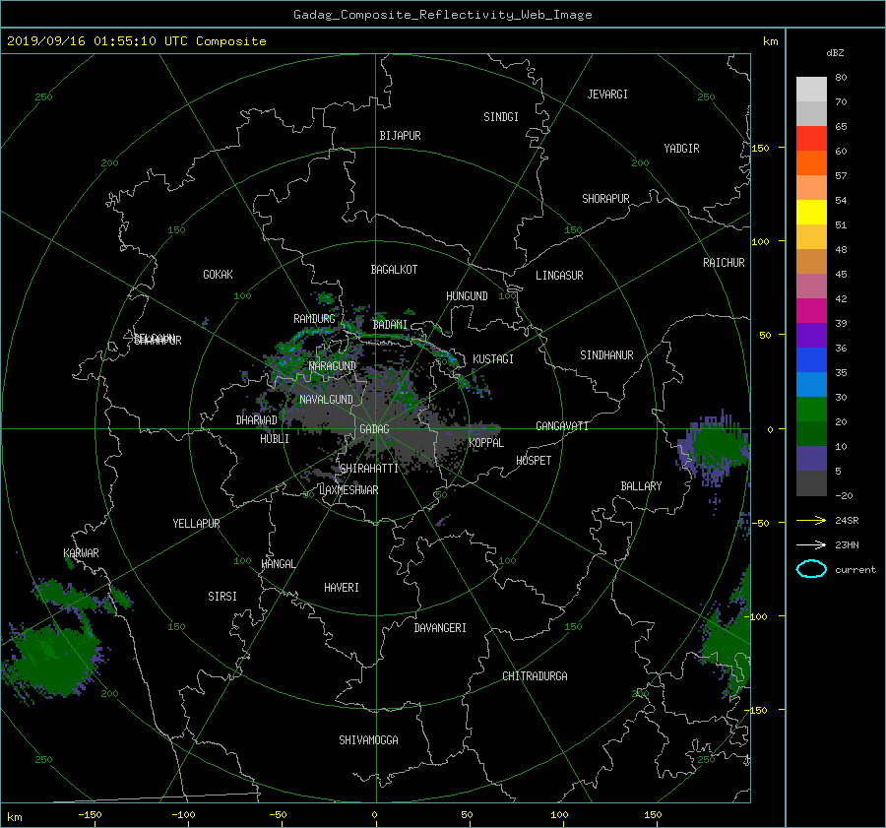This screenshot has width=886, height=828.
Task: Click the SHORAPUR town label
Action: coord(605,199)
